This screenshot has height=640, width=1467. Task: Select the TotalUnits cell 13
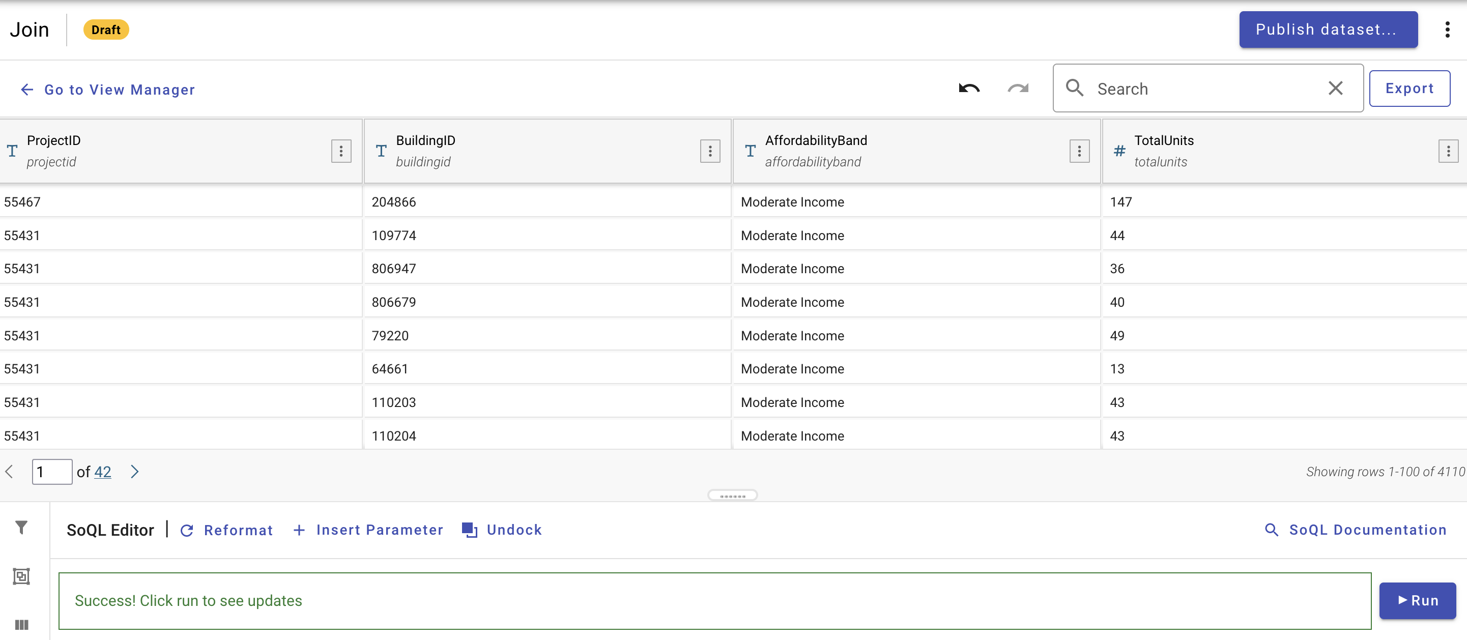click(1285, 369)
